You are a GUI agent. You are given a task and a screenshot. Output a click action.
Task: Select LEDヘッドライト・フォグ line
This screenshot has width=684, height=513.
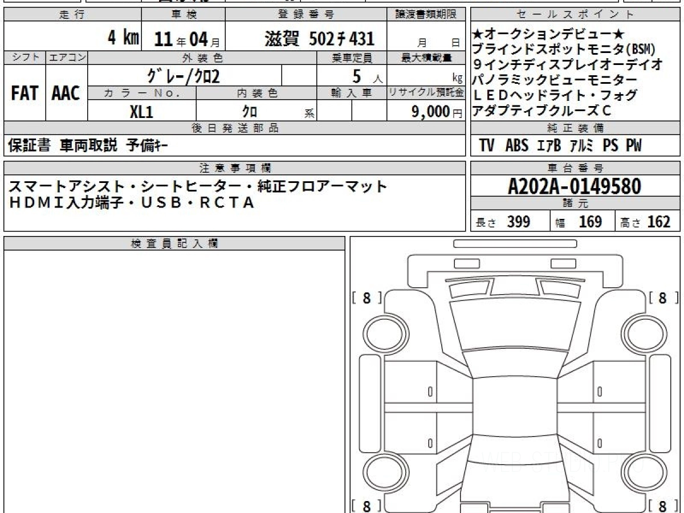[555, 95]
